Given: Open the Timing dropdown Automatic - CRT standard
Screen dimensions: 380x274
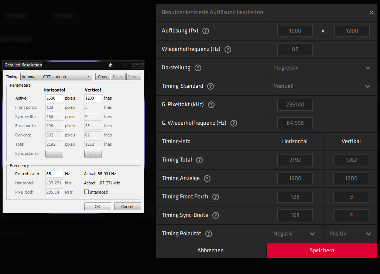Looking at the screenshot, I should tap(56, 77).
